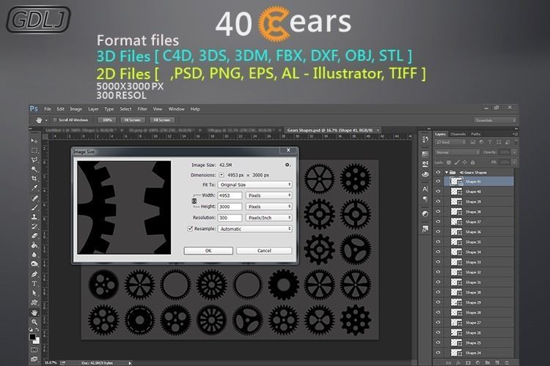Image resolution: width=550 pixels, height=366 pixels.
Task: Toggle constrain proportions link icon
Action: tap(194, 201)
